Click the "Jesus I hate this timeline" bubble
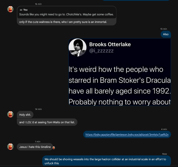Image resolution: width=178 pixels, height=167 pixels. (x=35, y=147)
